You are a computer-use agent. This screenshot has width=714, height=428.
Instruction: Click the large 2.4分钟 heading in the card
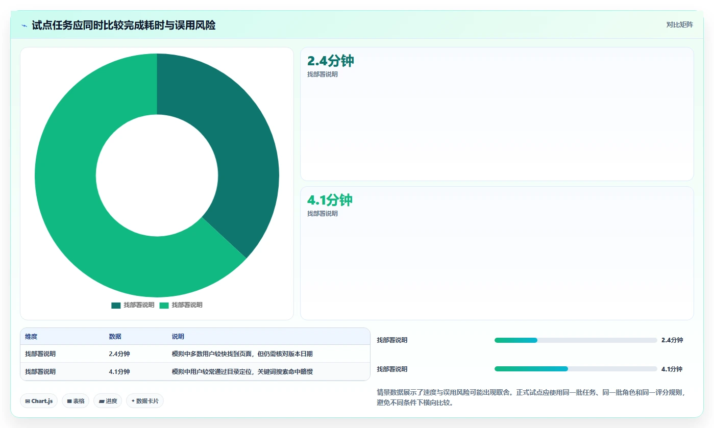331,61
